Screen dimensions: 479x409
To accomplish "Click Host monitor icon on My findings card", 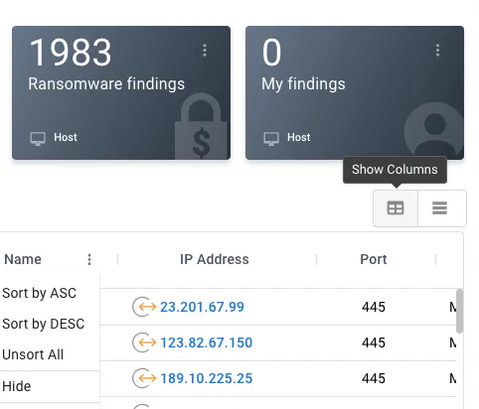I will point(271,139).
